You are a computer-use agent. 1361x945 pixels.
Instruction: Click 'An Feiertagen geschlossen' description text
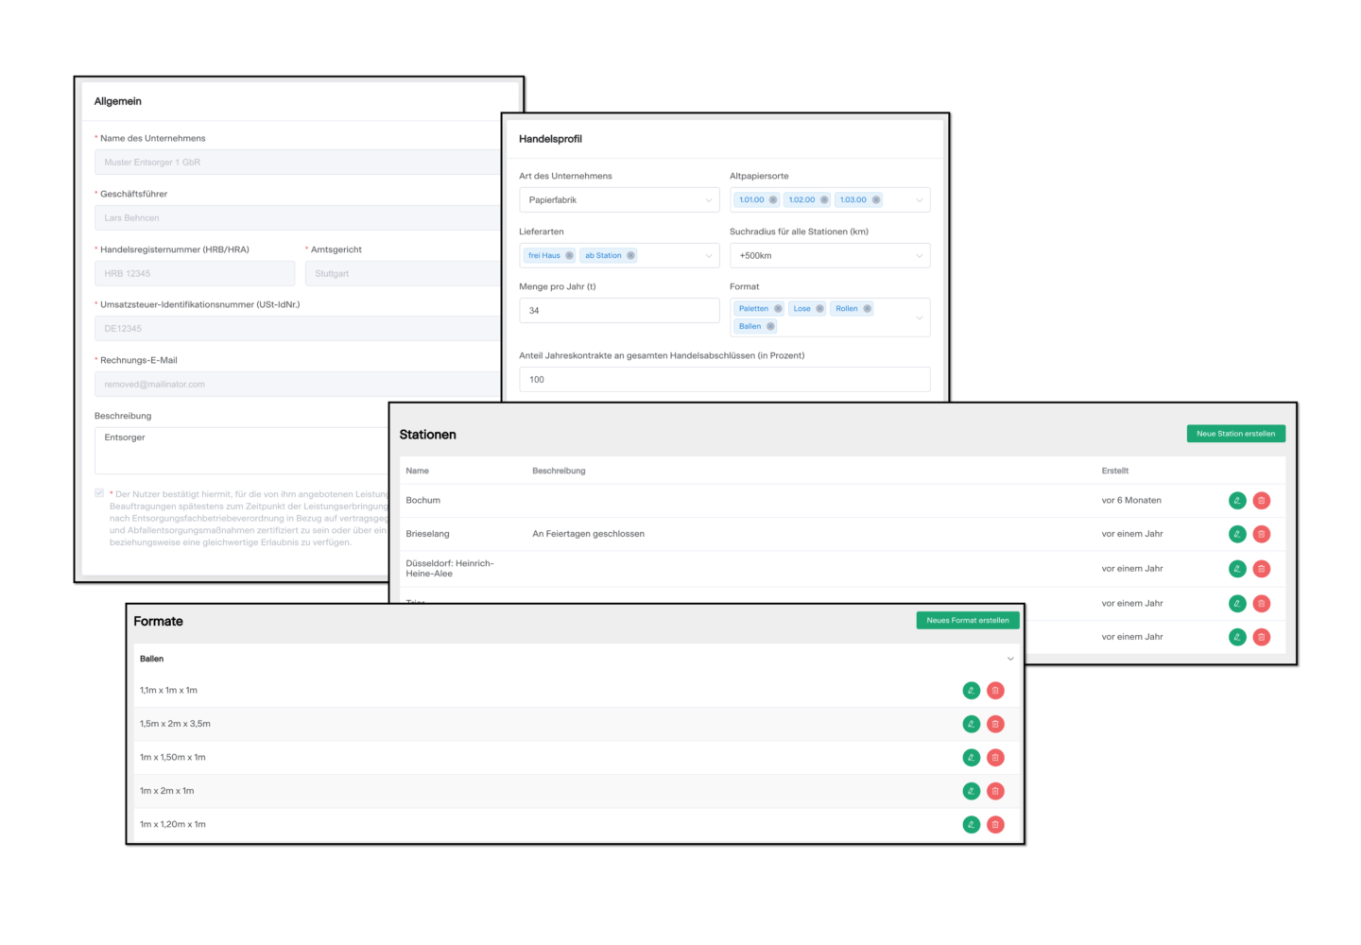(589, 534)
